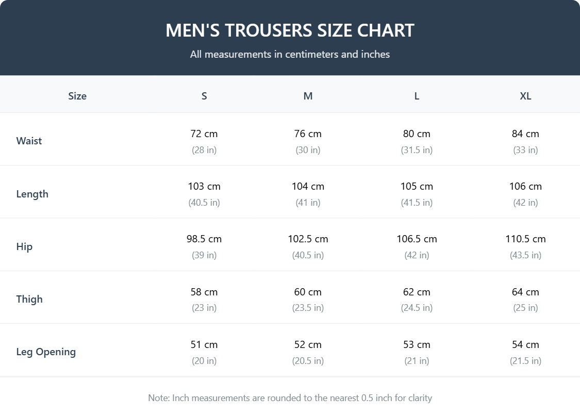This screenshot has height=415, width=580.
Task: Click the 51 cm leg opening value
Action: click(x=204, y=344)
